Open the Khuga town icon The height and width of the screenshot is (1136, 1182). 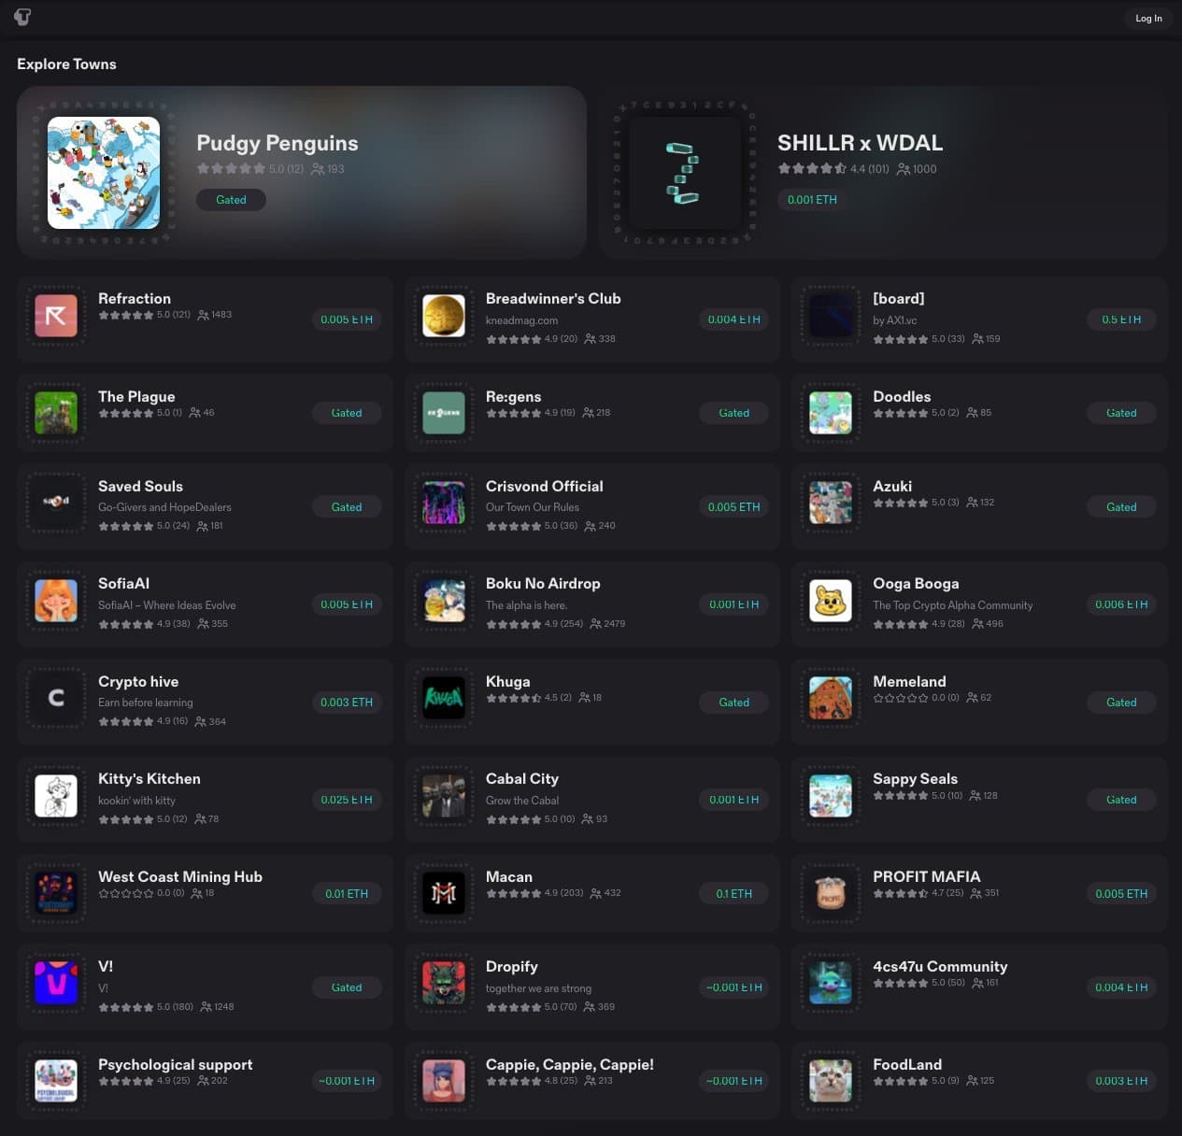click(x=444, y=699)
